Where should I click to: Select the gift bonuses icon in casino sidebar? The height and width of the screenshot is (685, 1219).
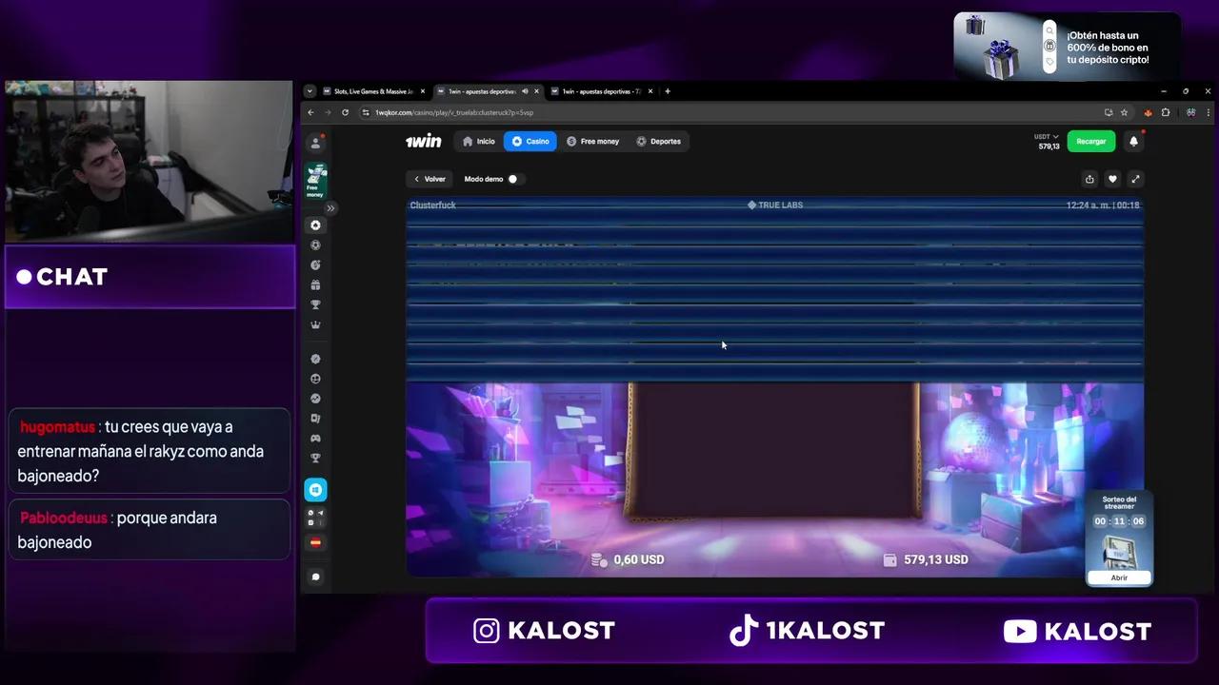click(x=315, y=284)
